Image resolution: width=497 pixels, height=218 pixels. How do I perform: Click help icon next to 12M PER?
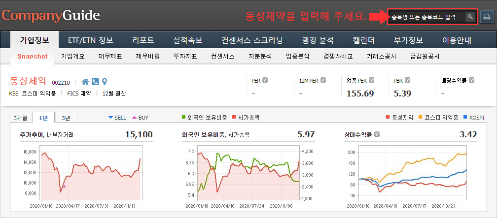323,80
